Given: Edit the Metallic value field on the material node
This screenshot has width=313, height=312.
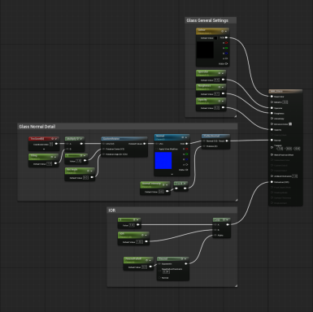Looking at the screenshot, I should (x=285, y=102).
